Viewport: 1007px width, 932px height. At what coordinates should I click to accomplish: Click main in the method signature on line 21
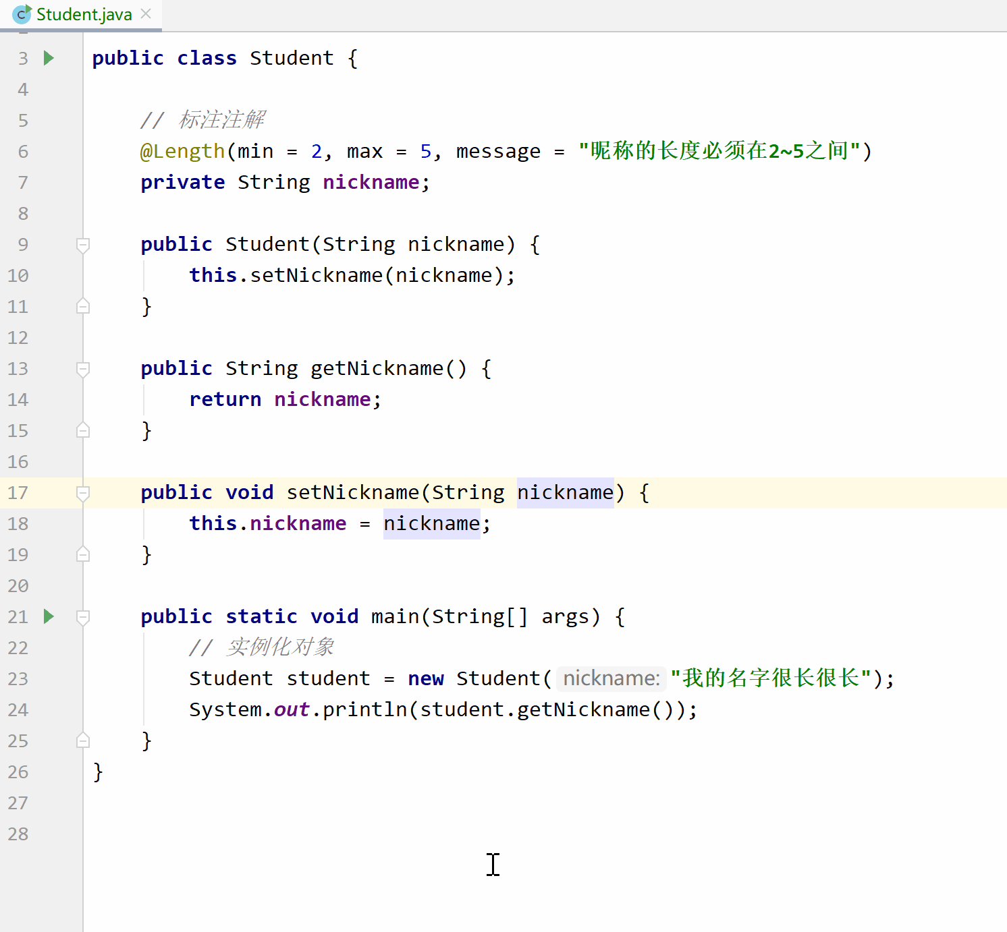tap(396, 616)
